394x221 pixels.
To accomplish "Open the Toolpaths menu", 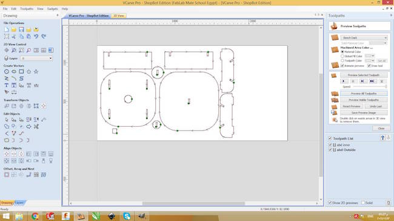I will pyautogui.click(x=27, y=9).
